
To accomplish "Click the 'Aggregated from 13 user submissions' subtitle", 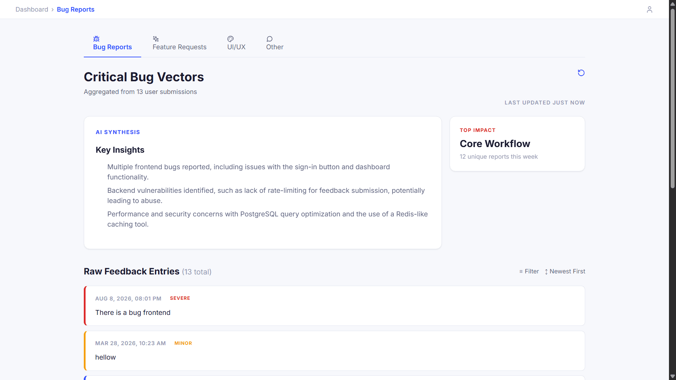I will tap(140, 92).
